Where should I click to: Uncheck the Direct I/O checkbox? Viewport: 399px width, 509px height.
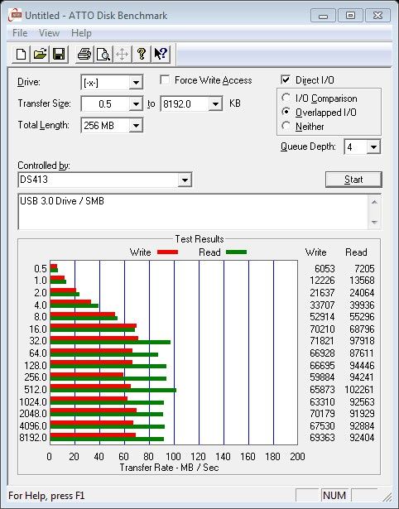tap(286, 79)
